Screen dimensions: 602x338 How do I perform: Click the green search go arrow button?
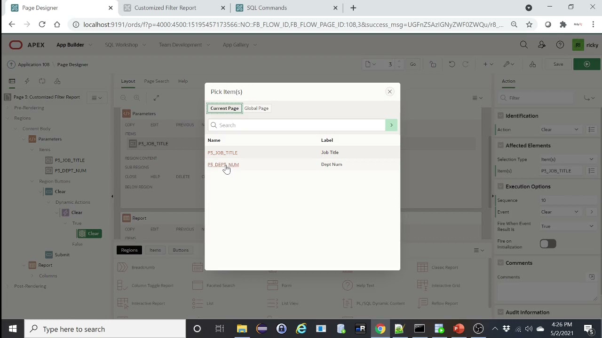pyautogui.click(x=391, y=125)
